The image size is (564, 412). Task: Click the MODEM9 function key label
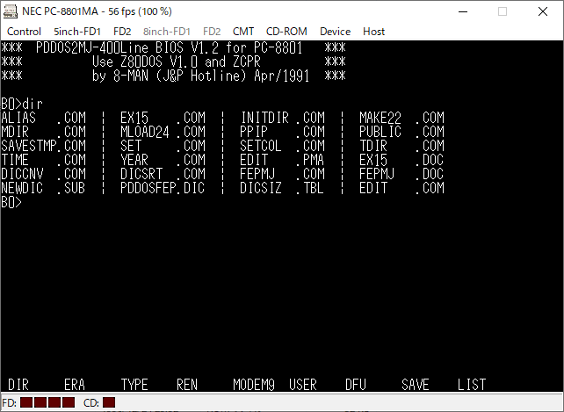254,385
